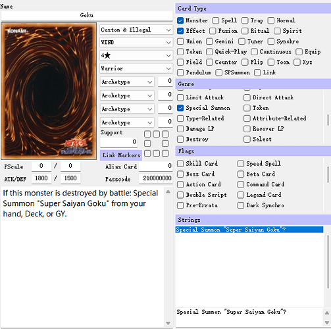Click the down arrow in card text scrollbar

(x=168, y=323)
